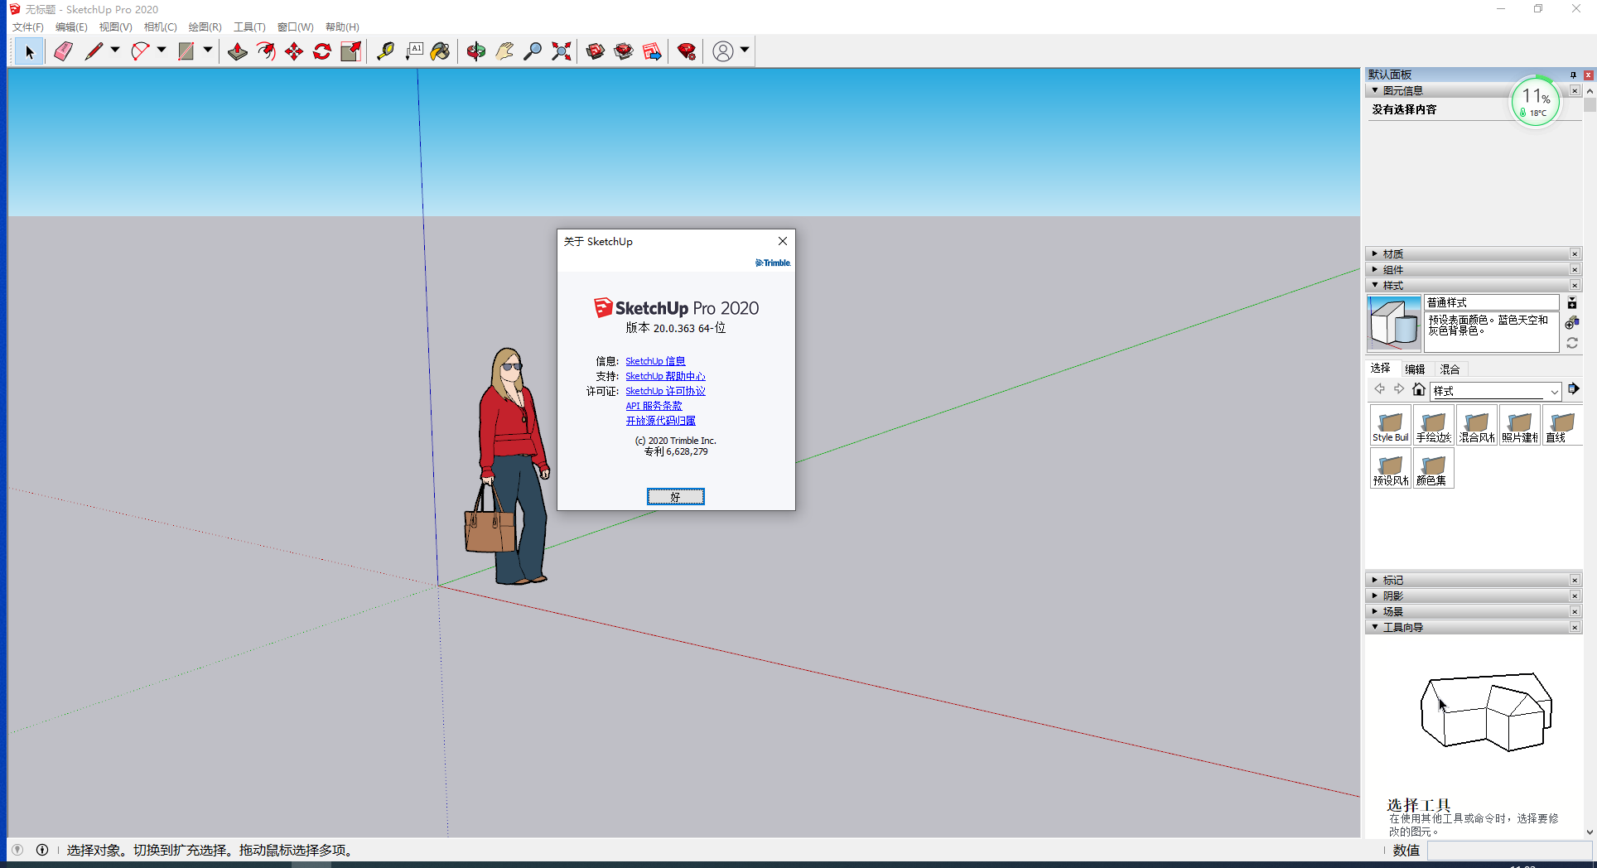Open the 窗口(W) menu

[296, 27]
